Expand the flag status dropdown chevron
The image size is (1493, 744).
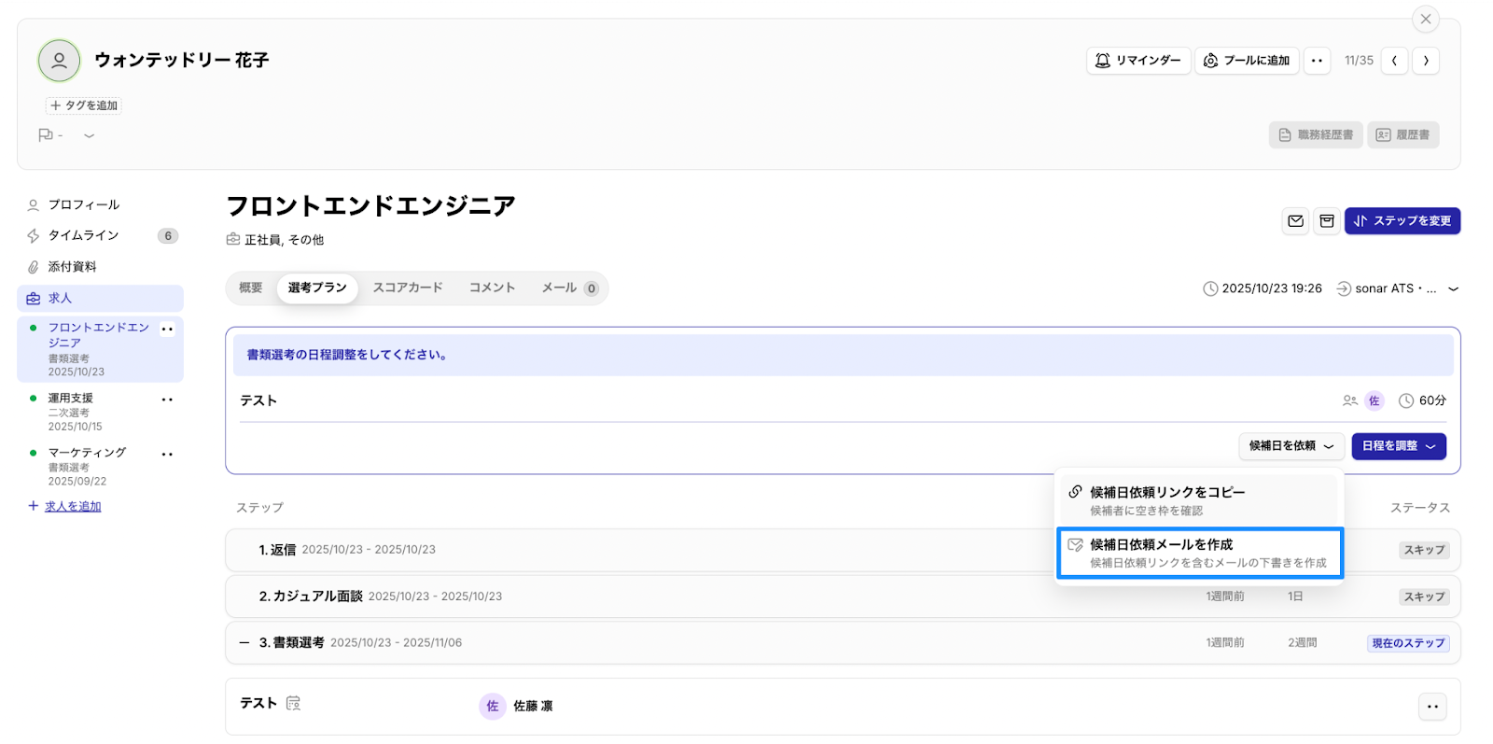89,135
